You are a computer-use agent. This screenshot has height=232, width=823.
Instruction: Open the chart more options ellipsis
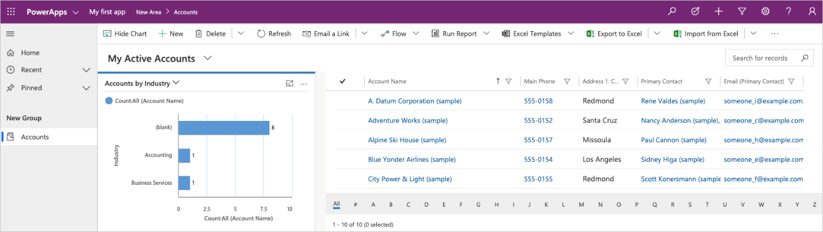coord(304,83)
